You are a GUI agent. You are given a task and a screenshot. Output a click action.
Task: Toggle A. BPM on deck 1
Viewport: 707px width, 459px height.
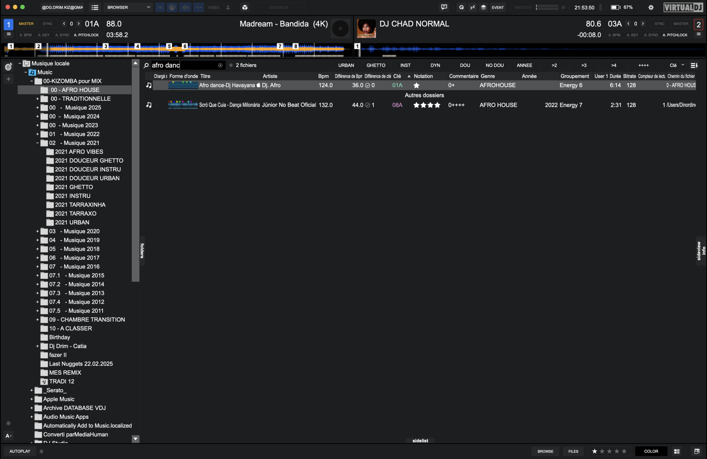[x=26, y=35]
